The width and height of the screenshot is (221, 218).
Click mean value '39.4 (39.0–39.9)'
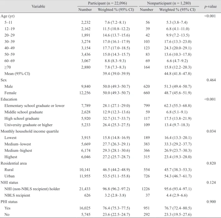pos(116,74)
